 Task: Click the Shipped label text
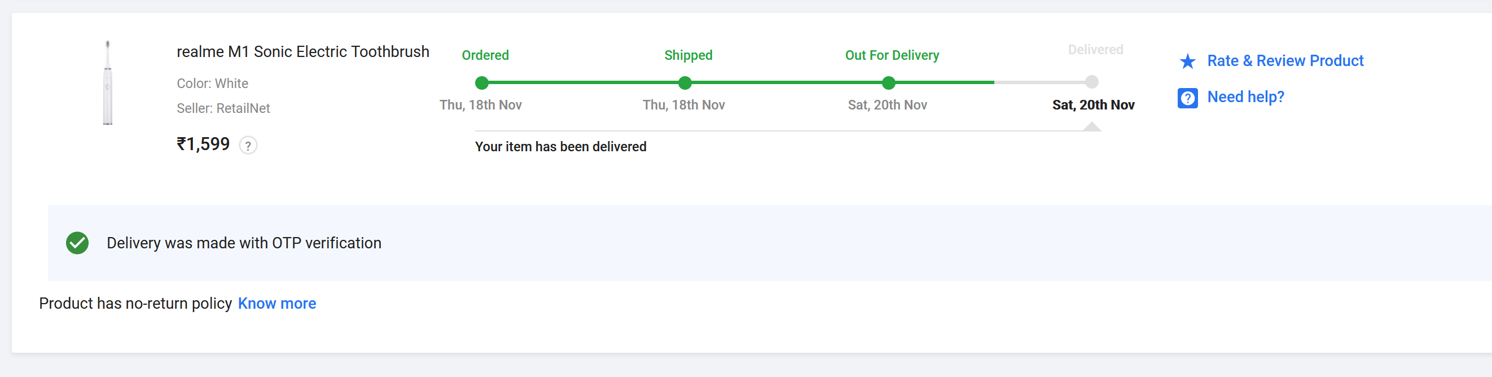[x=688, y=55]
